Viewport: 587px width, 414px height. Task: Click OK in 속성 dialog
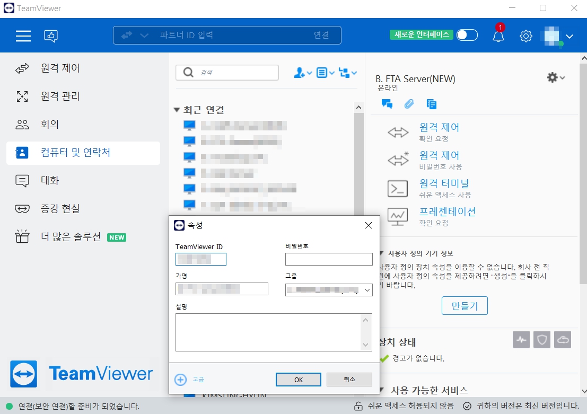pyautogui.click(x=299, y=380)
